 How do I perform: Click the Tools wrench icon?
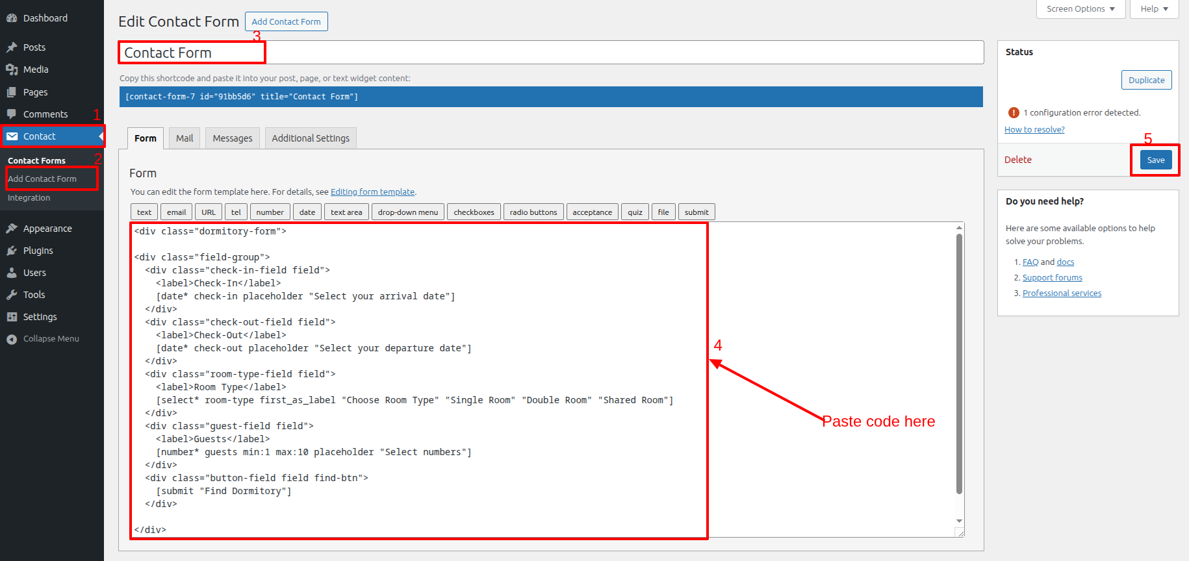pyautogui.click(x=12, y=295)
